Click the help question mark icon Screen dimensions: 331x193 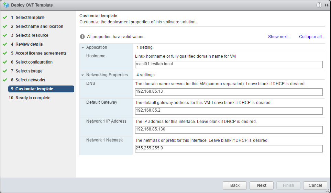point(319,5)
